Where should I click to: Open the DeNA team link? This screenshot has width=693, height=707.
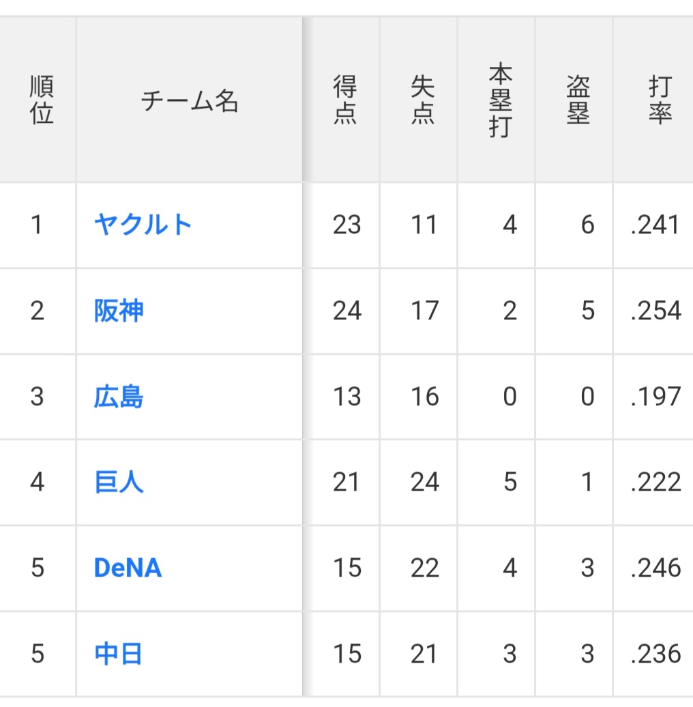coord(128,568)
